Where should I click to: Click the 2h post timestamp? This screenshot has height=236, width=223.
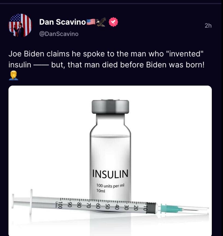(x=208, y=26)
